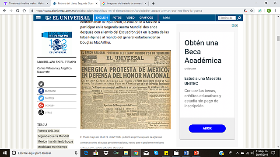
Task: Open Dropbox from the taskbar
Action: (x=106, y=153)
